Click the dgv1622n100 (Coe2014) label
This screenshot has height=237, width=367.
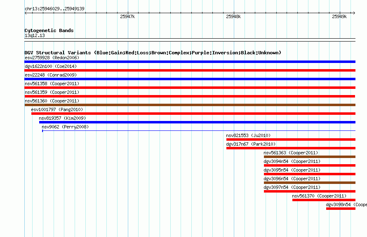[51, 66]
